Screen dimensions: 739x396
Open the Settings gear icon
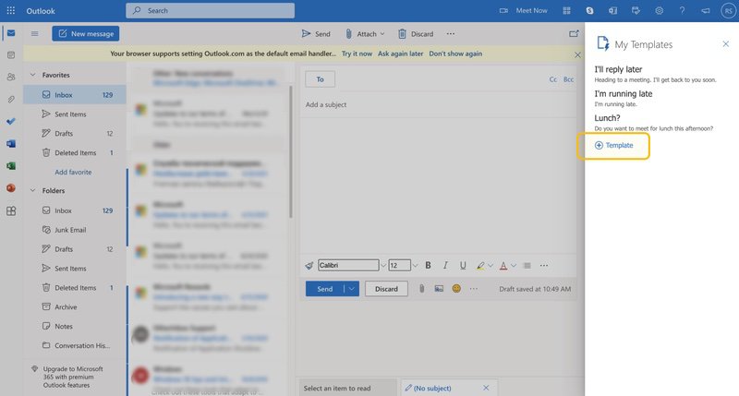(x=660, y=10)
